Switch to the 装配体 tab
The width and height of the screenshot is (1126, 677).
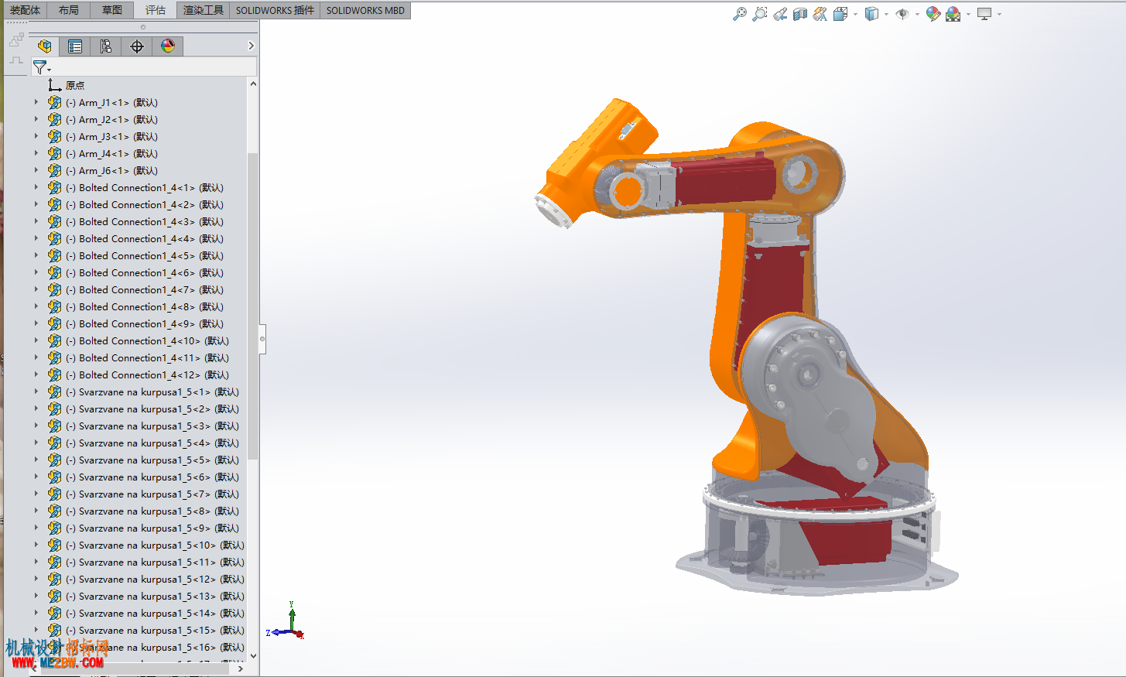coord(25,10)
